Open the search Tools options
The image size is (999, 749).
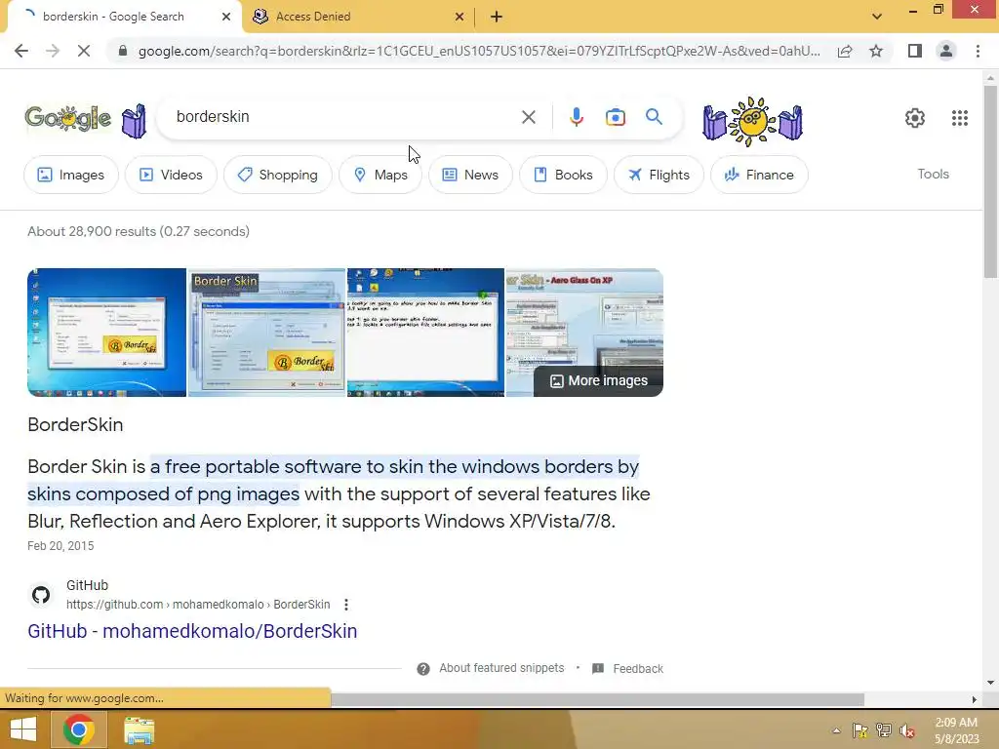[x=933, y=174]
